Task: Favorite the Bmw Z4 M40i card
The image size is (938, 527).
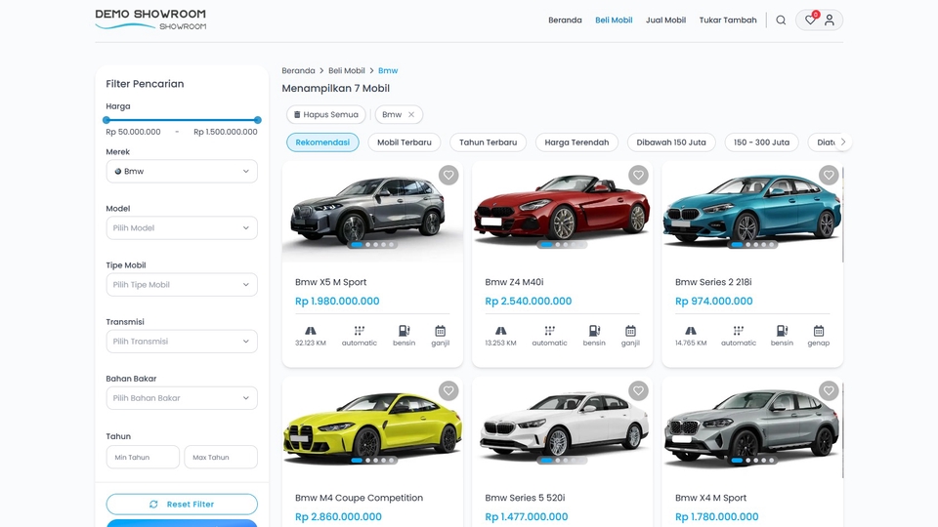Action: click(x=638, y=175)
